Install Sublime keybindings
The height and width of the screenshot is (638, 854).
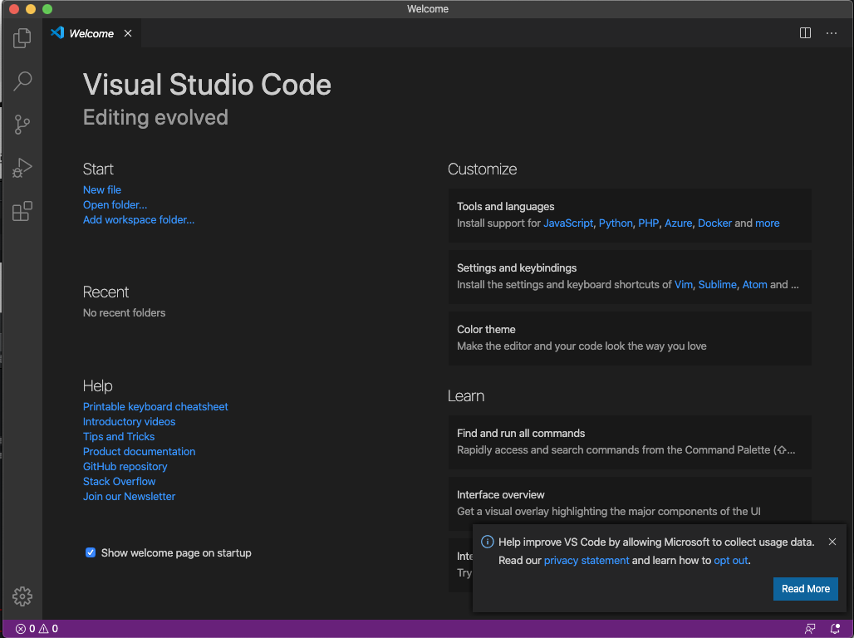click(x=717, y=284)
